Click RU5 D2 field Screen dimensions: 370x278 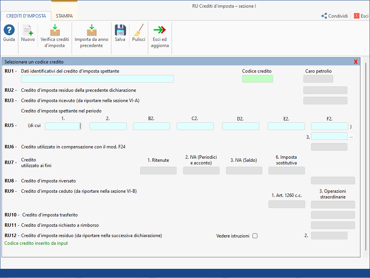coord(241,126)
